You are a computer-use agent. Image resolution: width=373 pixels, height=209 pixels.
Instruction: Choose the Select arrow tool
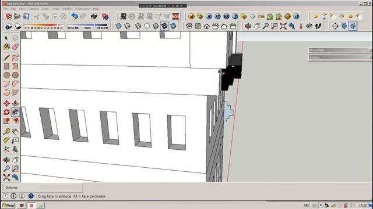(6, 38)
